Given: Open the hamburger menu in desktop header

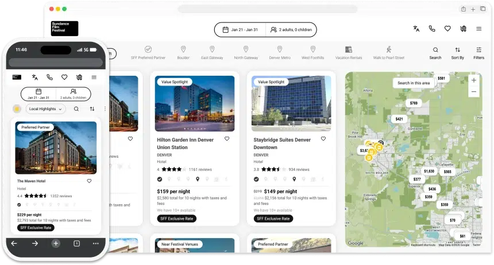Looking at the screenshot, I should [x=479, y=29].
